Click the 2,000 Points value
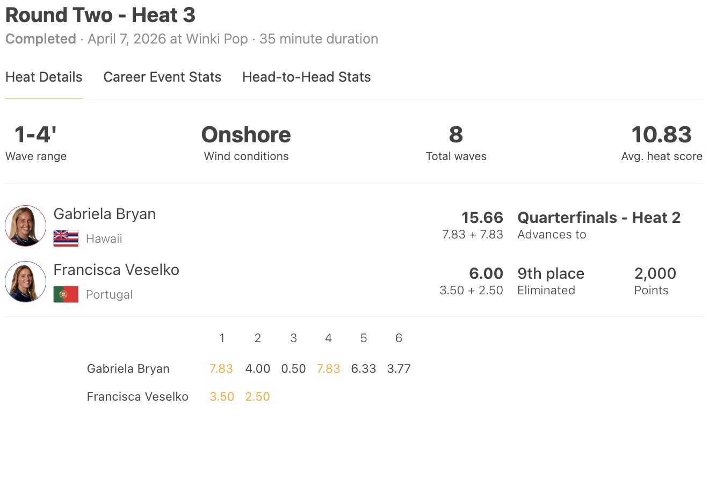The height and width of the screenshot is (478, 709). 655,273
